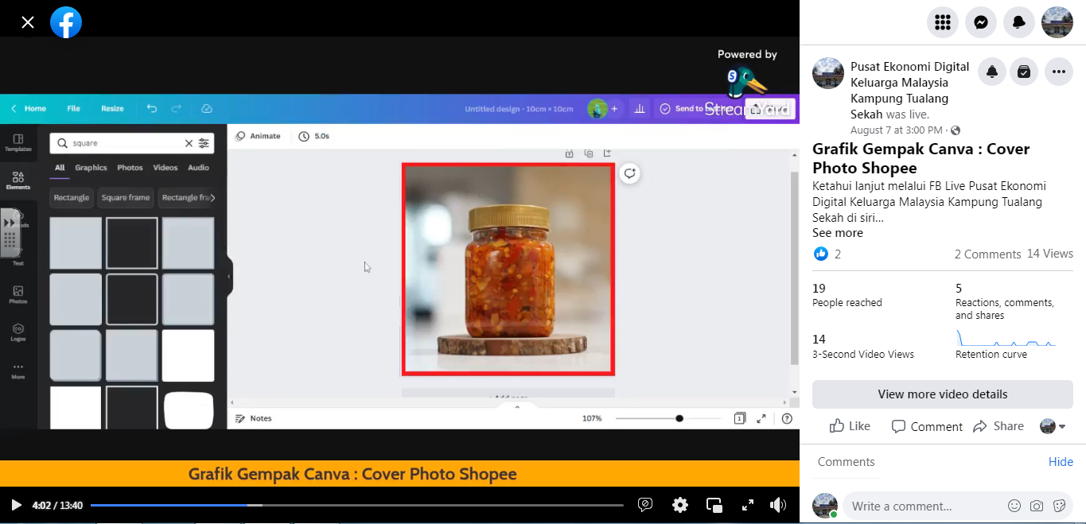Mute the video volume

(x=778, y=505)
